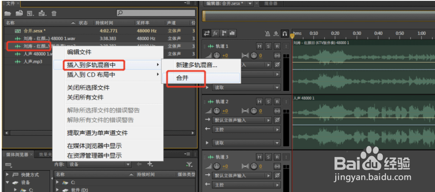Open 轨道 2 默认立体声输入 dropdown
This screenshot has width=435, height=192.
242,120
